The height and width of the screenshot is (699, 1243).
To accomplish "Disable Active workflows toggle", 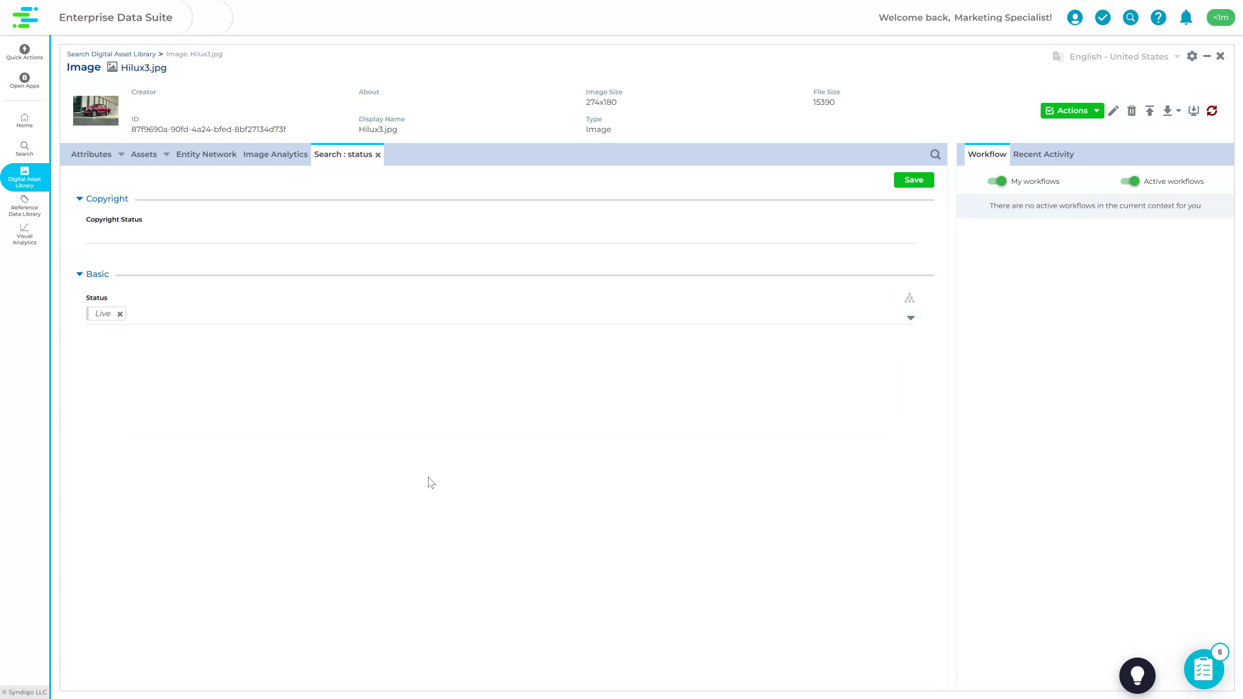I will tap(1131, 181).
